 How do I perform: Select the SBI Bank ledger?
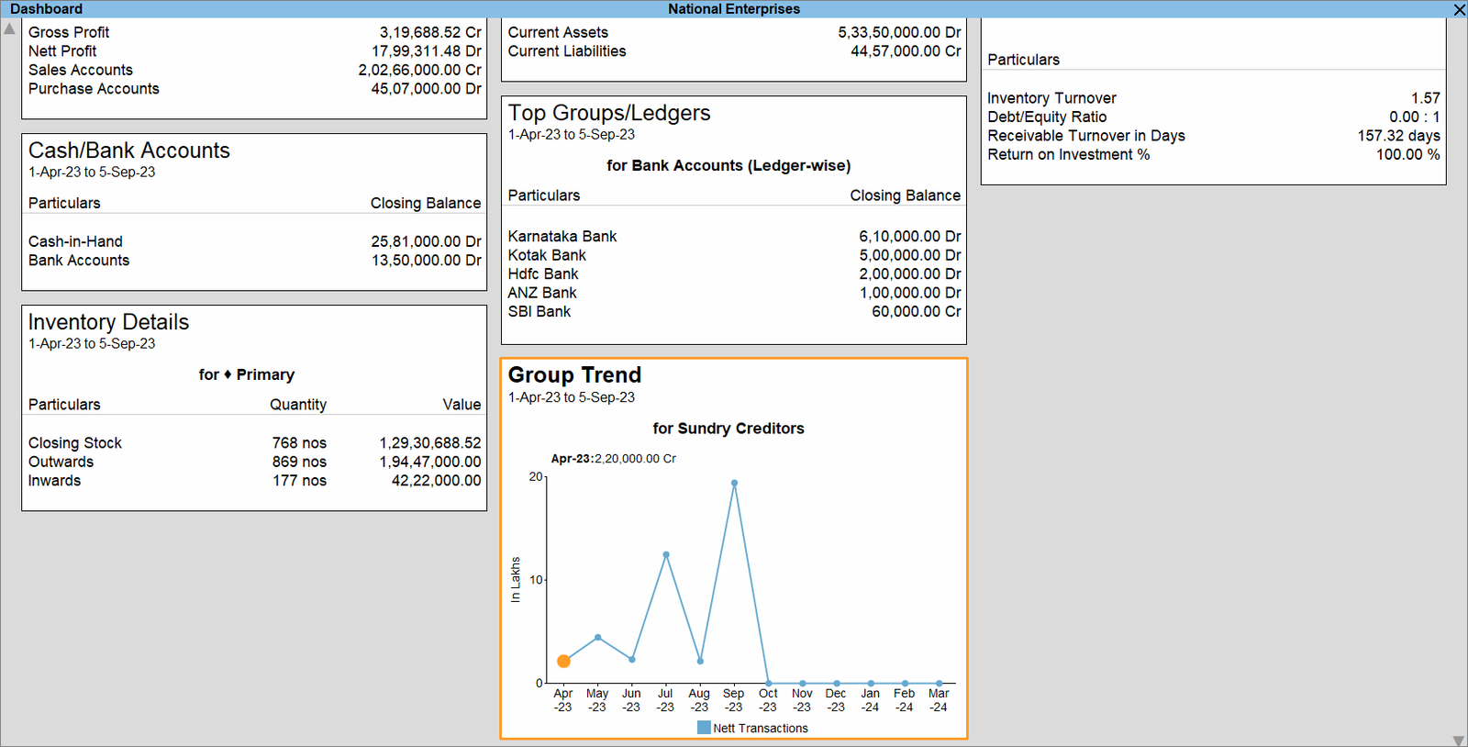click(734, 311)
